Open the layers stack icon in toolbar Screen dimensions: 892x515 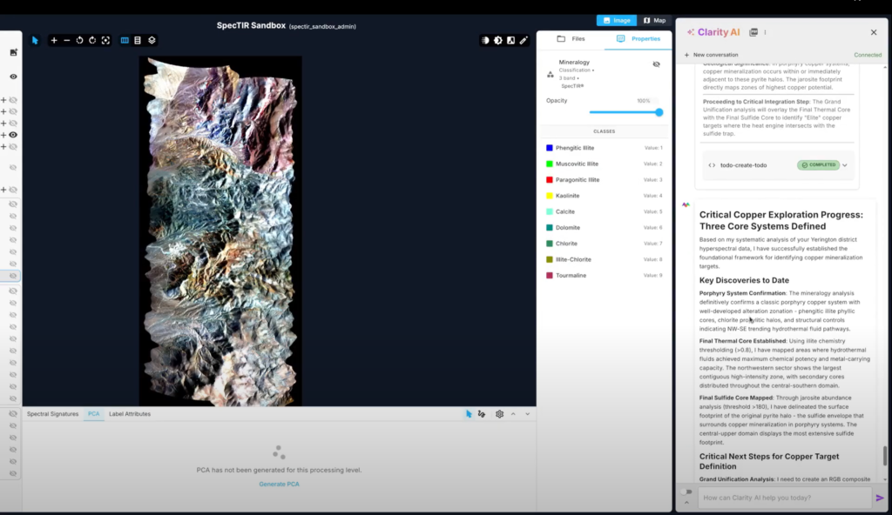coord(152,40)
